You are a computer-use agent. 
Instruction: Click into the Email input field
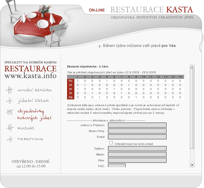137,137
